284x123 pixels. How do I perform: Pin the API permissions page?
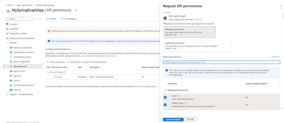point(76,10)
